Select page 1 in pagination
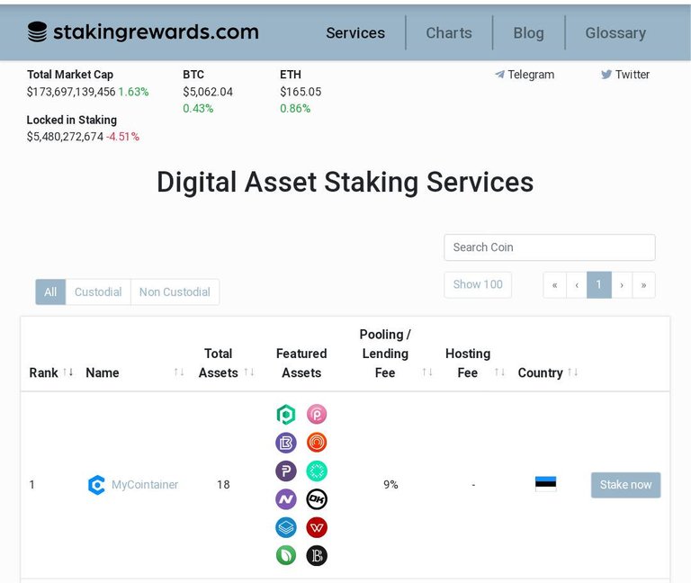Image resolution: width=691 pixels, height=583 pixels. pyautogui.click(x=599, y=285)
